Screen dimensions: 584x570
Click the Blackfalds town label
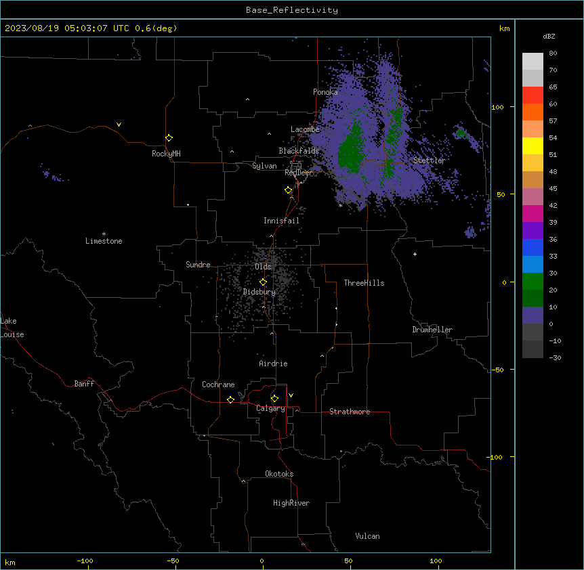point(299,151)
